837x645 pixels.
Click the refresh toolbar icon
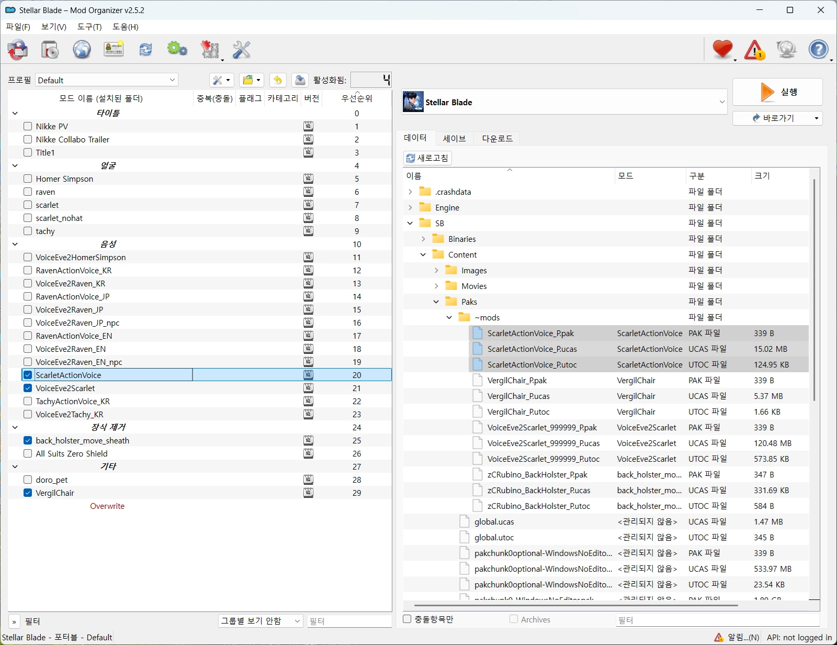click(145, 50)
